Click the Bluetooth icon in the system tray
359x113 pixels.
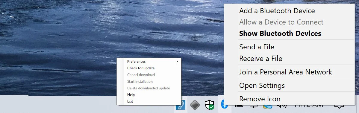pyautogui.click(x=224, y=105)
